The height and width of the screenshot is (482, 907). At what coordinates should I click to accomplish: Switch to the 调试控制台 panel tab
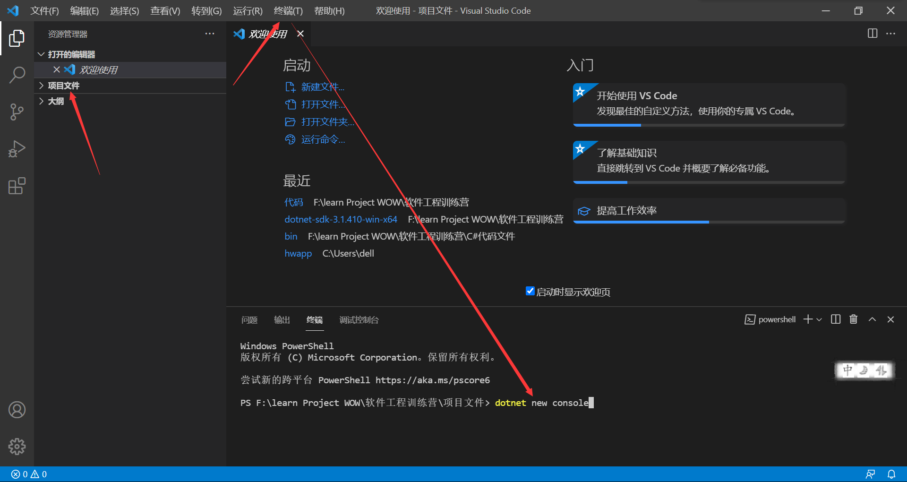point(359,320)
